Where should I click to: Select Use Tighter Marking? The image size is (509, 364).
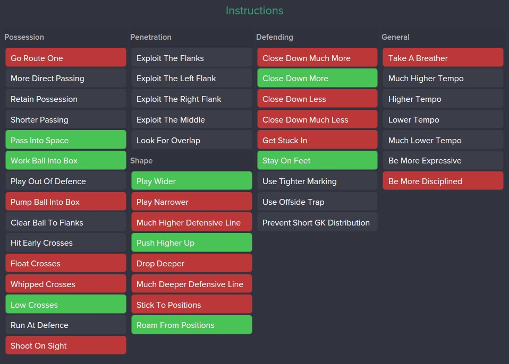[x=317, y=181]
